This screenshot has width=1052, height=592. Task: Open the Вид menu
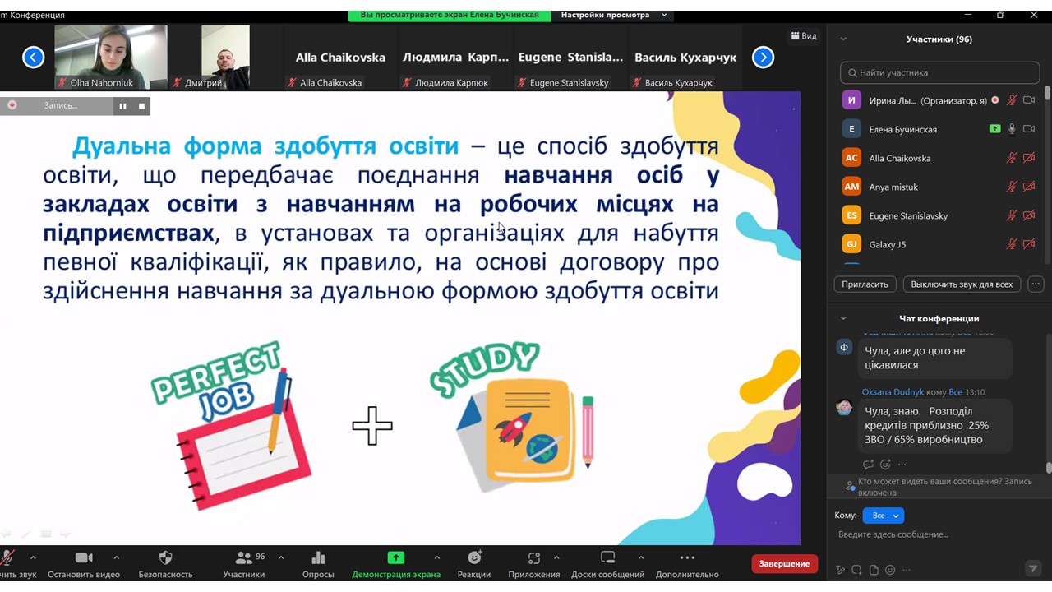(x=804, y=36)
